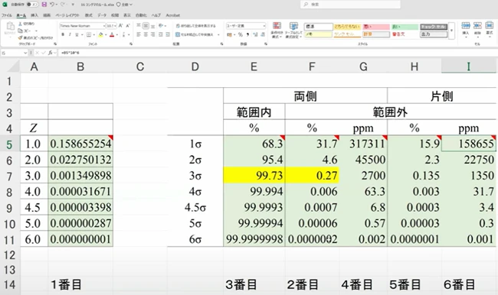The image size is (498, 295).
Task: Click the Bottom Align icon
Action: click(x=152, y=26)
